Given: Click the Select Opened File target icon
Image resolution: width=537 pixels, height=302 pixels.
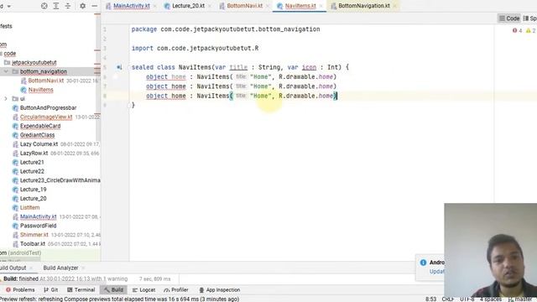Looking at the screenshot, I should pyautogui.click(x=44, y=6).
